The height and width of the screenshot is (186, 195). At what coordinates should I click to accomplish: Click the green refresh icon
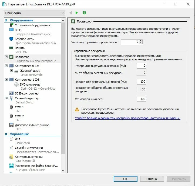(85, 13)
